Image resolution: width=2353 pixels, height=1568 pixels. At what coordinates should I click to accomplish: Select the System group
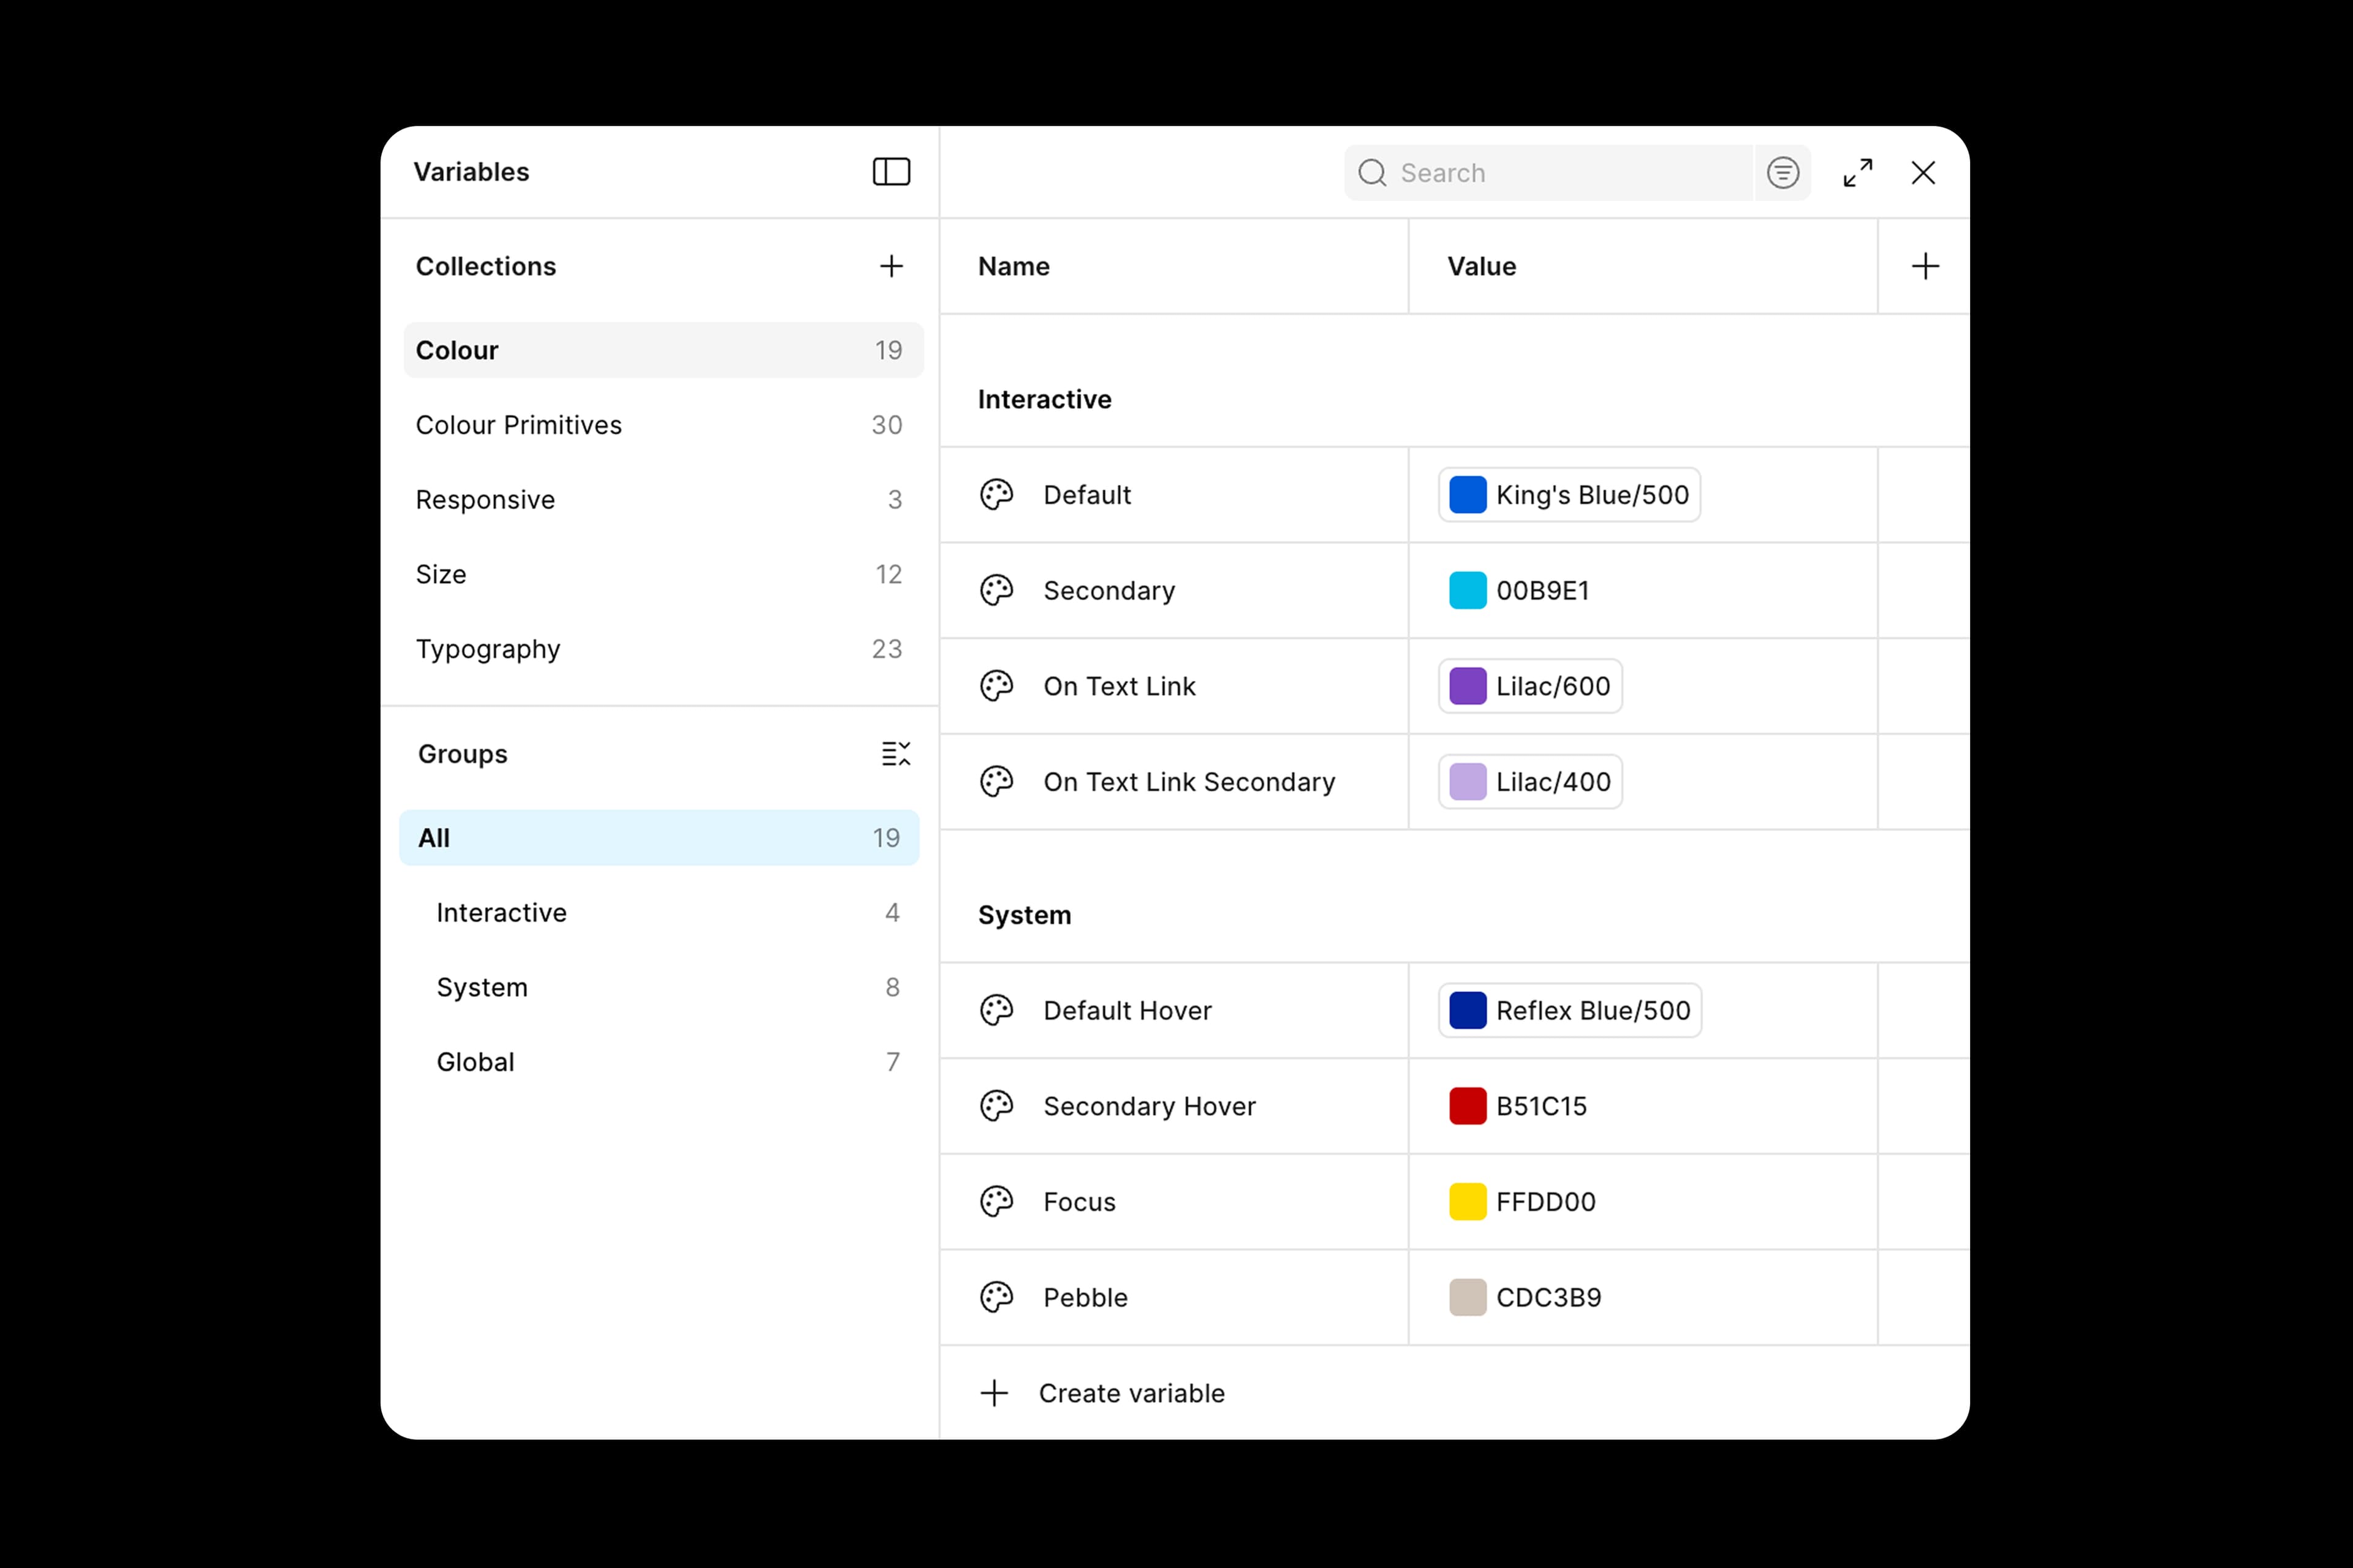[482, 987]
